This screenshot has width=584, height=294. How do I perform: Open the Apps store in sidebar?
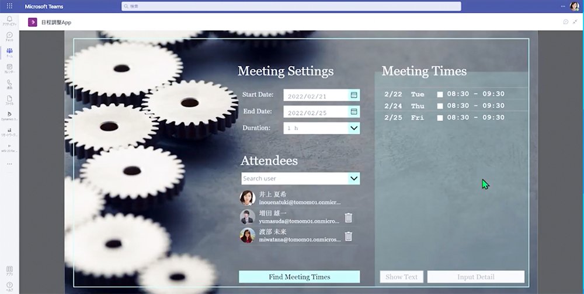(9, 270)
